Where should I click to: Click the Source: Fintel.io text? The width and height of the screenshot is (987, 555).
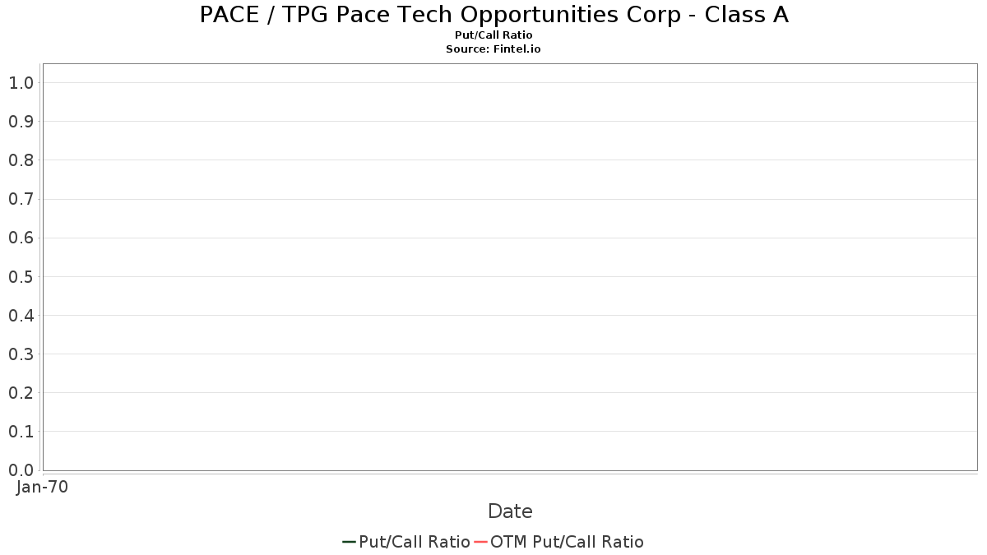(493, 49)
